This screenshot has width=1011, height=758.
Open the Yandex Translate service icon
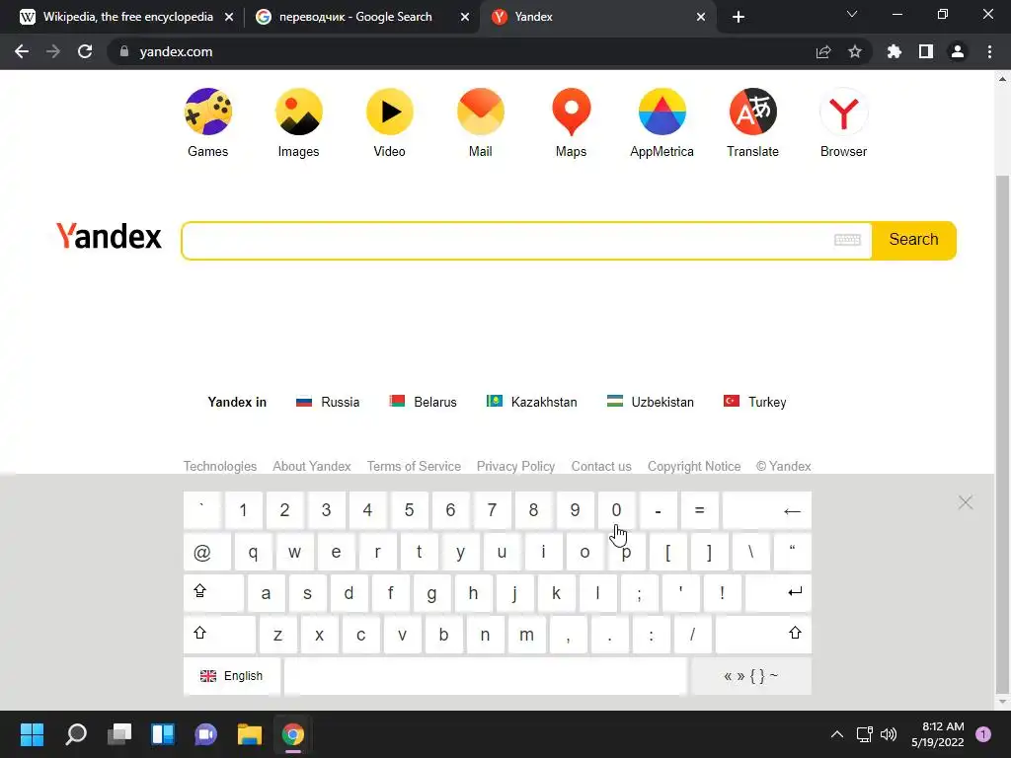(753, 112)
